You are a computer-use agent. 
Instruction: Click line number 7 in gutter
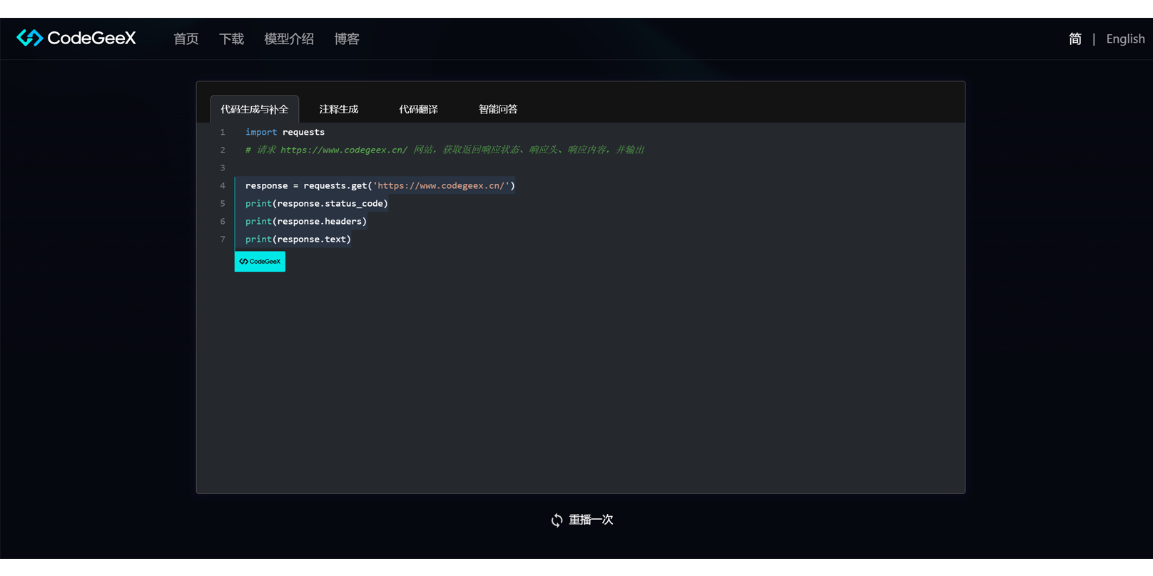223,239
